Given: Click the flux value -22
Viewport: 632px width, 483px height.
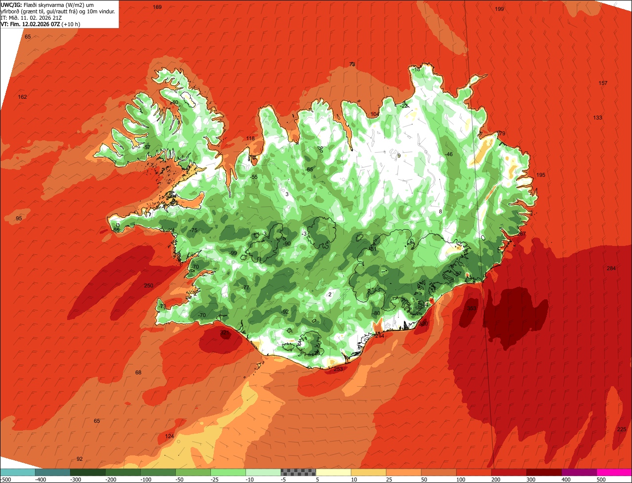Looking at the screenshot, I should coord(404,106).
